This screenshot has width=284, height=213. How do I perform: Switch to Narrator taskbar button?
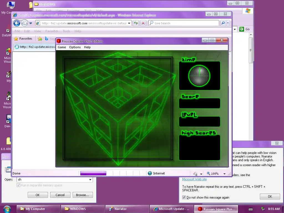[127, 209]
